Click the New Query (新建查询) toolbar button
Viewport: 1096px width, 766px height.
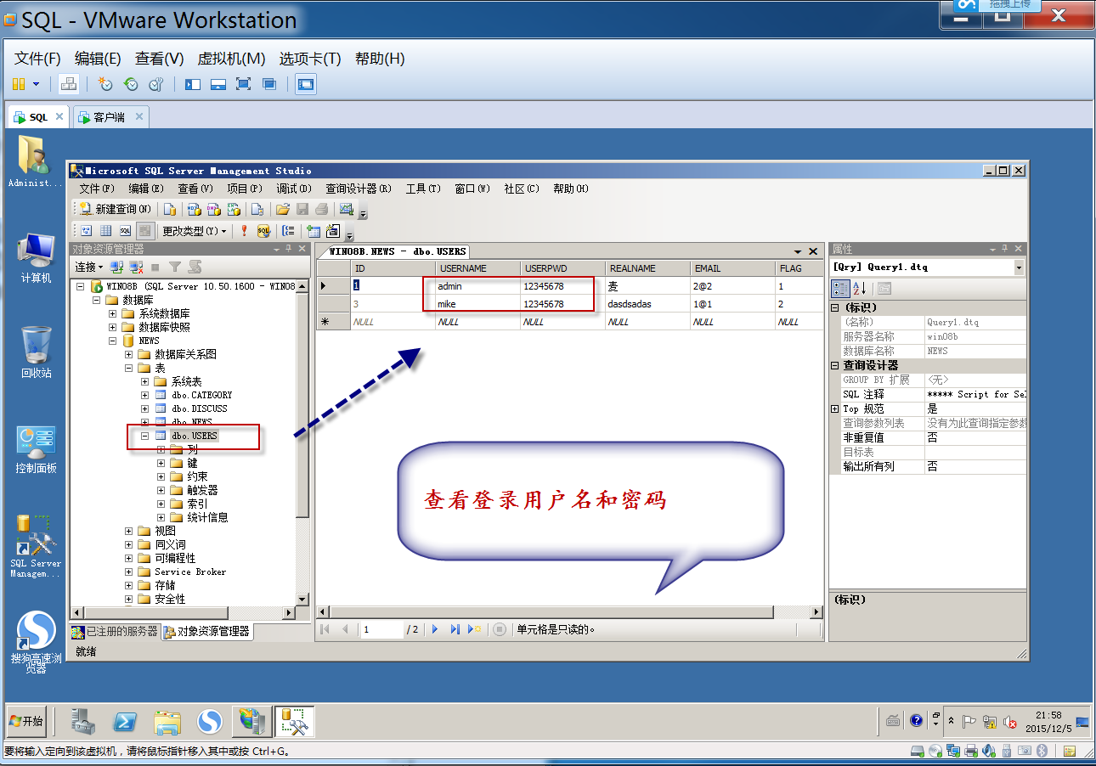point(115,209)
